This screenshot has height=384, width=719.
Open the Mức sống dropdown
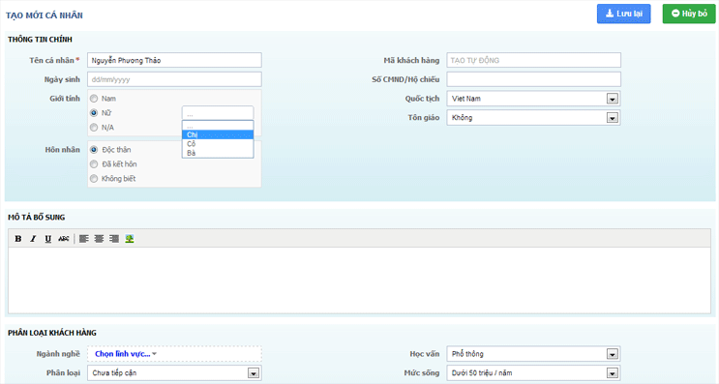tap(534, 373)
